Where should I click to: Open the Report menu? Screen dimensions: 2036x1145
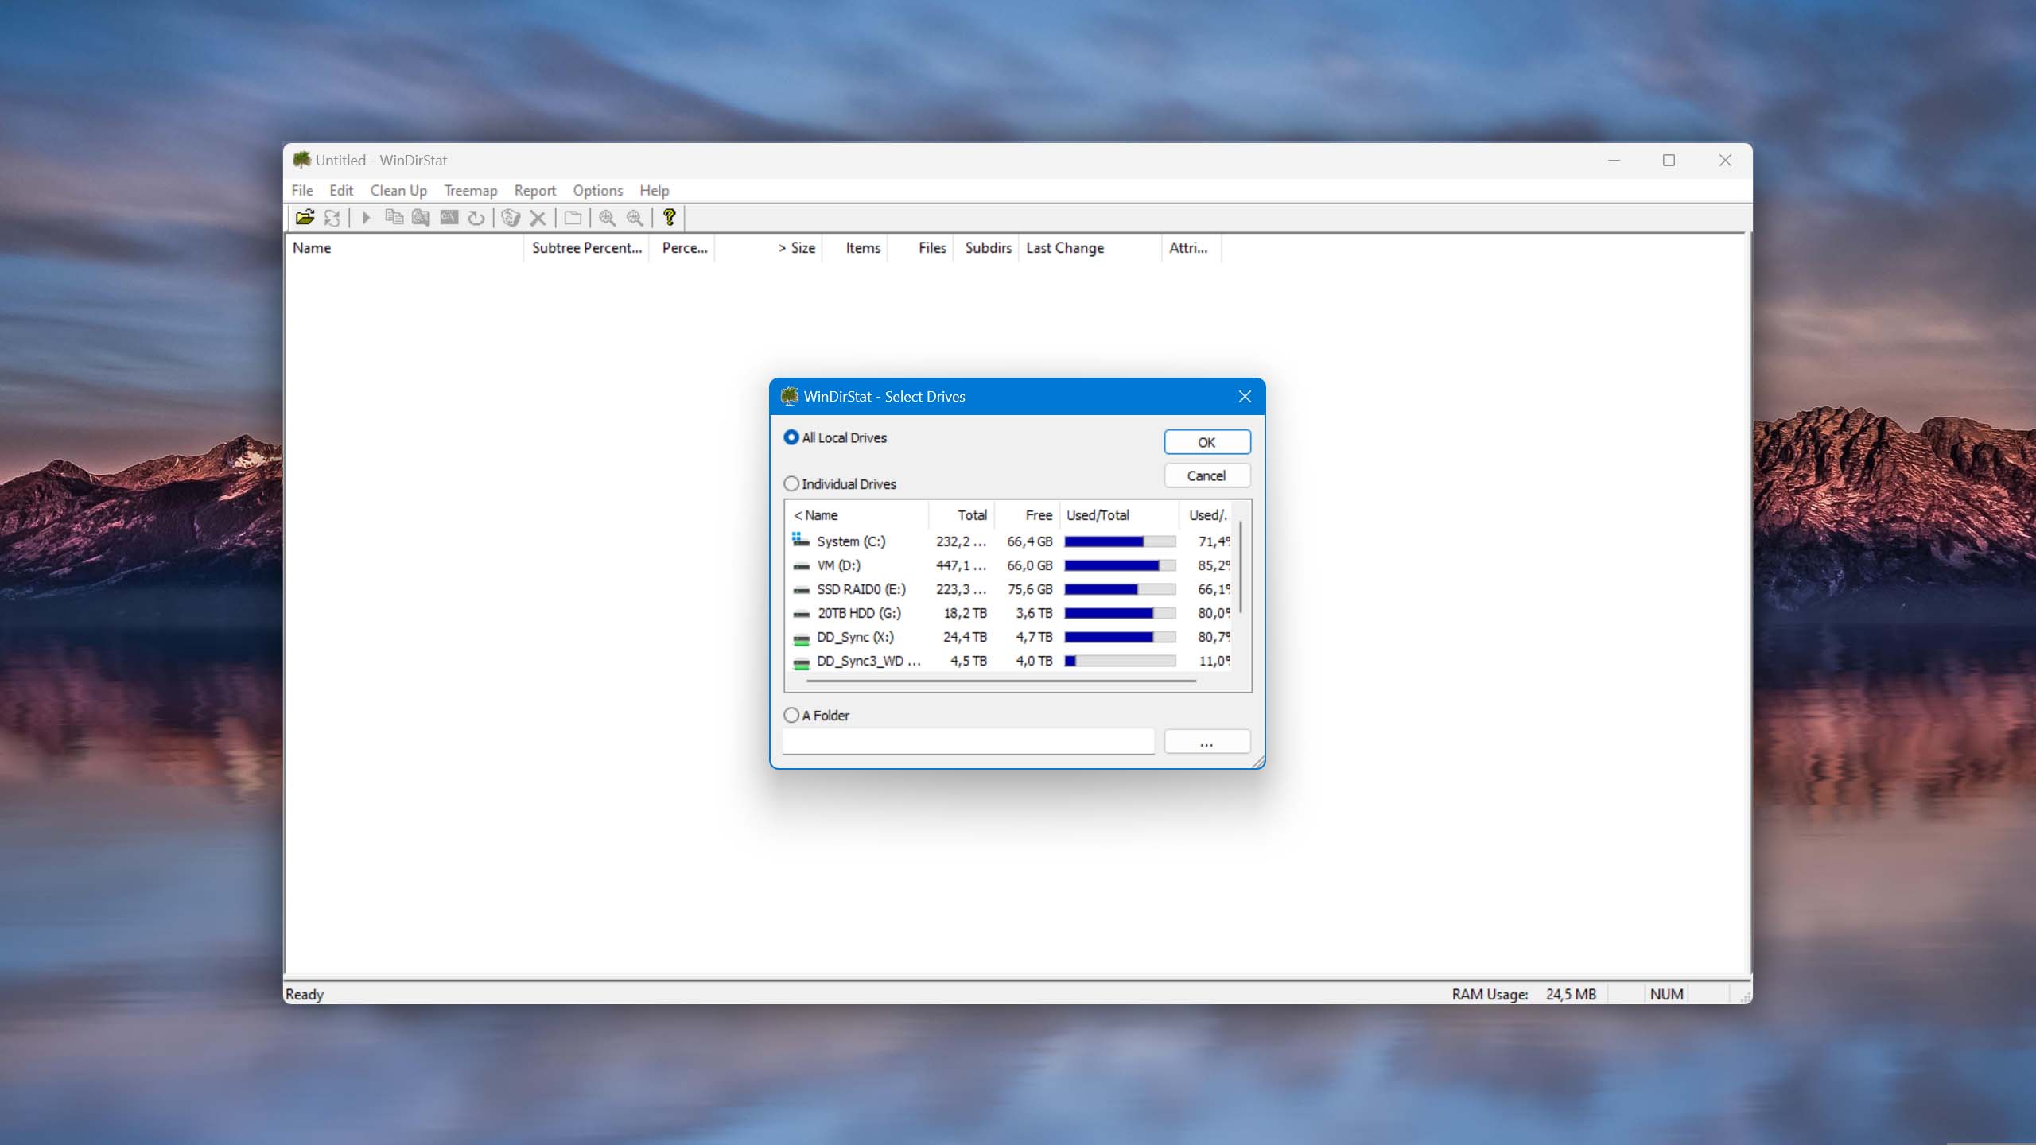535,190
